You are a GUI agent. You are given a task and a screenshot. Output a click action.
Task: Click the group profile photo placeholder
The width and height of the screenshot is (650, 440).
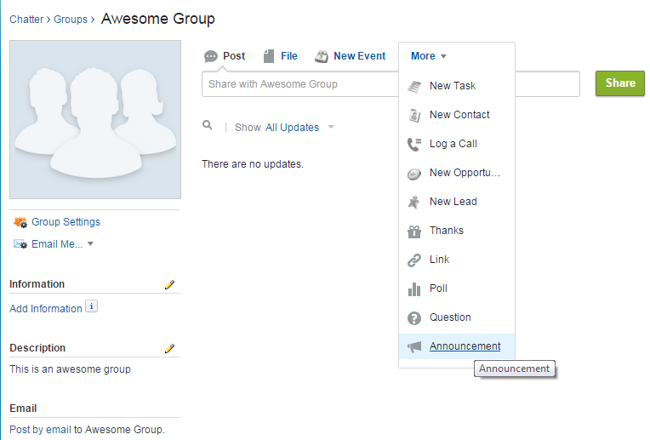(95, 119)
